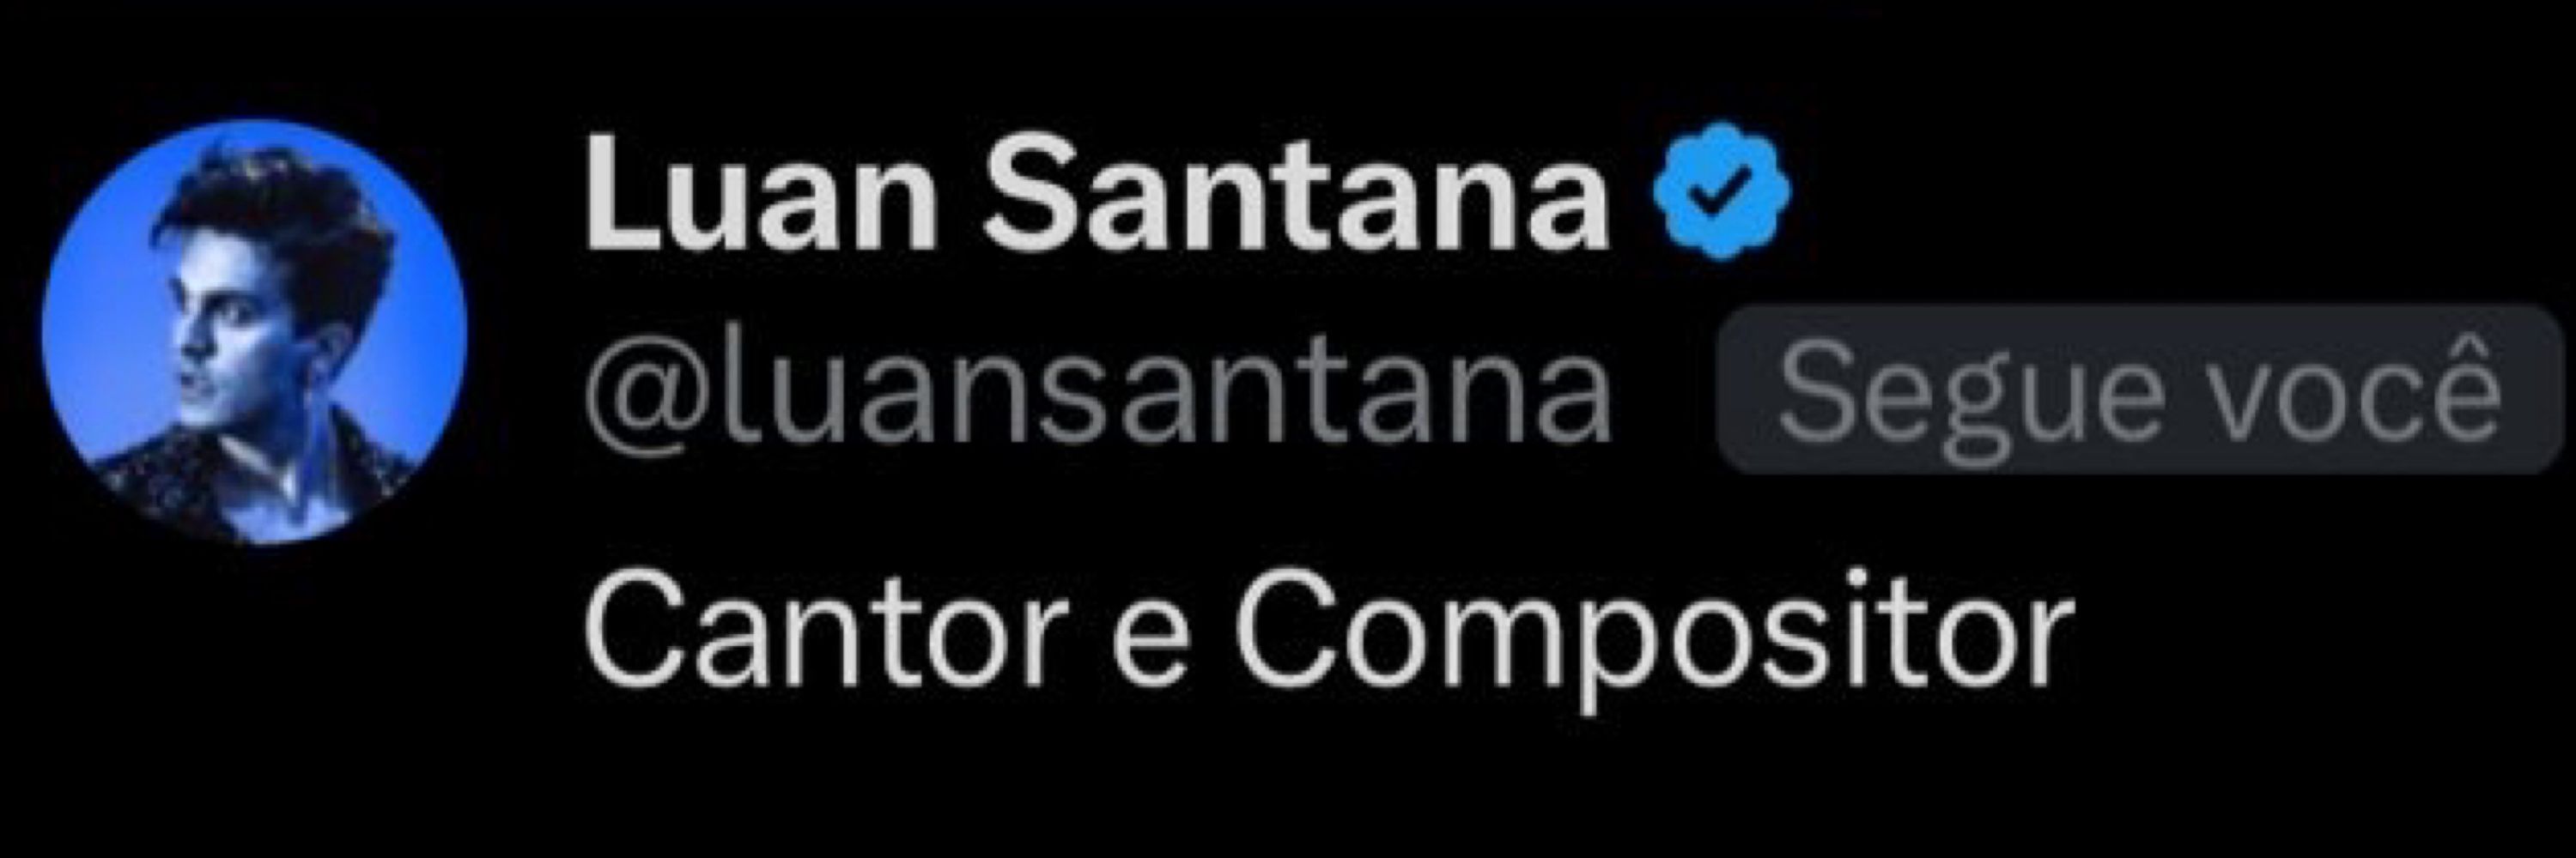Click the word "Luan" in the name
The width and height of the screenshot is (2576, 858).
click(761, 193)
